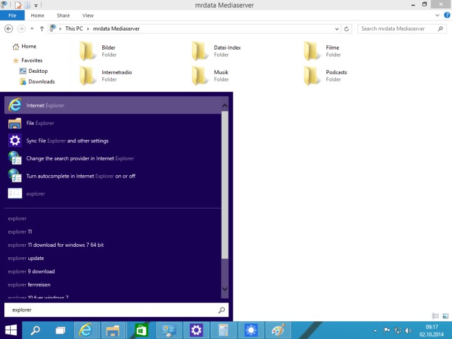Viewport: 452px width, 339px height.
Task: Click the explorer search text field
Action: click(117, 310)
